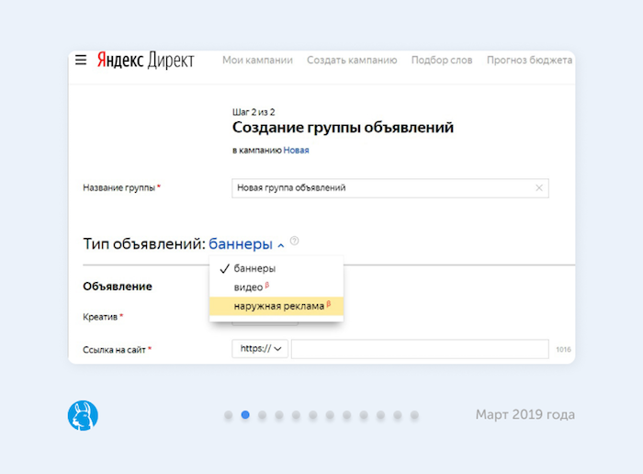Clear the group name with X icon

tap(539, 187)
